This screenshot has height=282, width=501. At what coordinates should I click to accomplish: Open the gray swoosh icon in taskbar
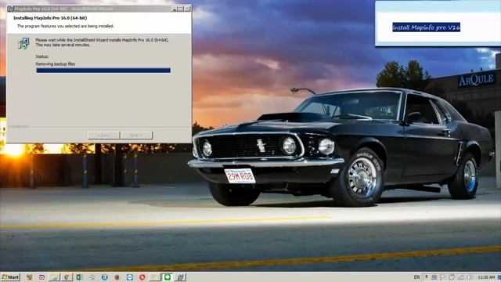coord(92,277)
